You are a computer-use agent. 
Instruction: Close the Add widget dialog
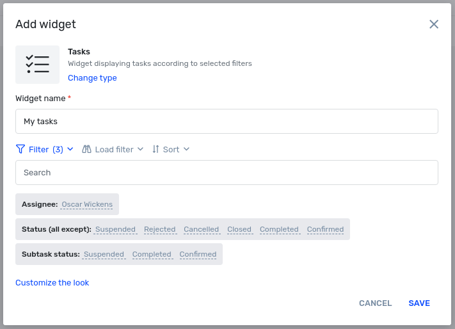434,24
